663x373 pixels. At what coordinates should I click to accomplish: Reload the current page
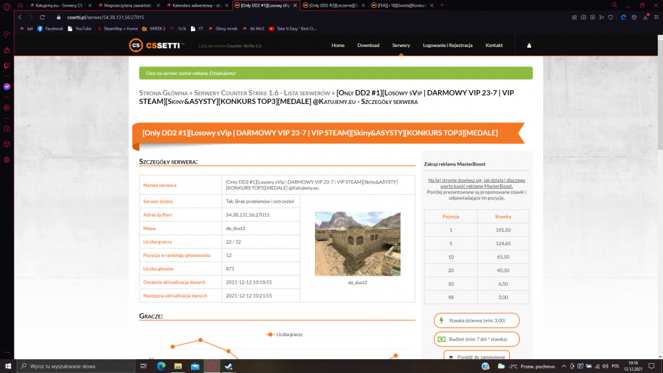tap(42, 17)
